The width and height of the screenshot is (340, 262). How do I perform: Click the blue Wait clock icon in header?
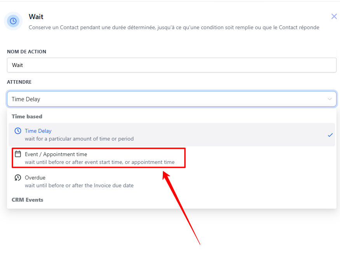pyautogui.click(x=13, y=21)
